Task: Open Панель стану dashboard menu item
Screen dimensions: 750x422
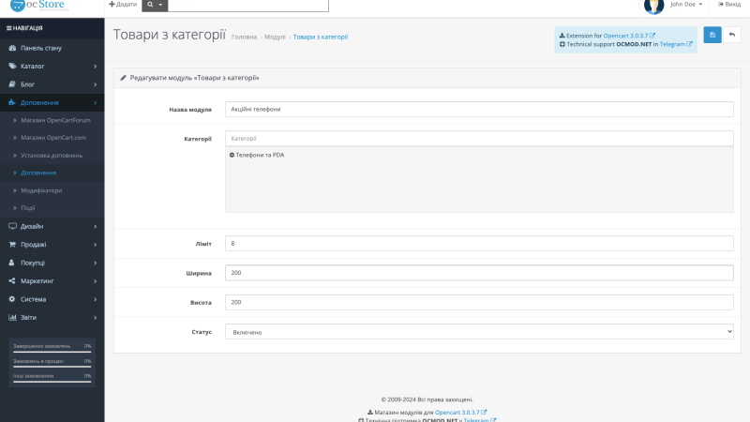Action: [x=52, y=48]
